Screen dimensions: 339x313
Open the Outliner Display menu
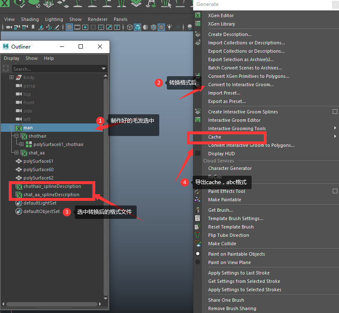(x=12, y=58)
